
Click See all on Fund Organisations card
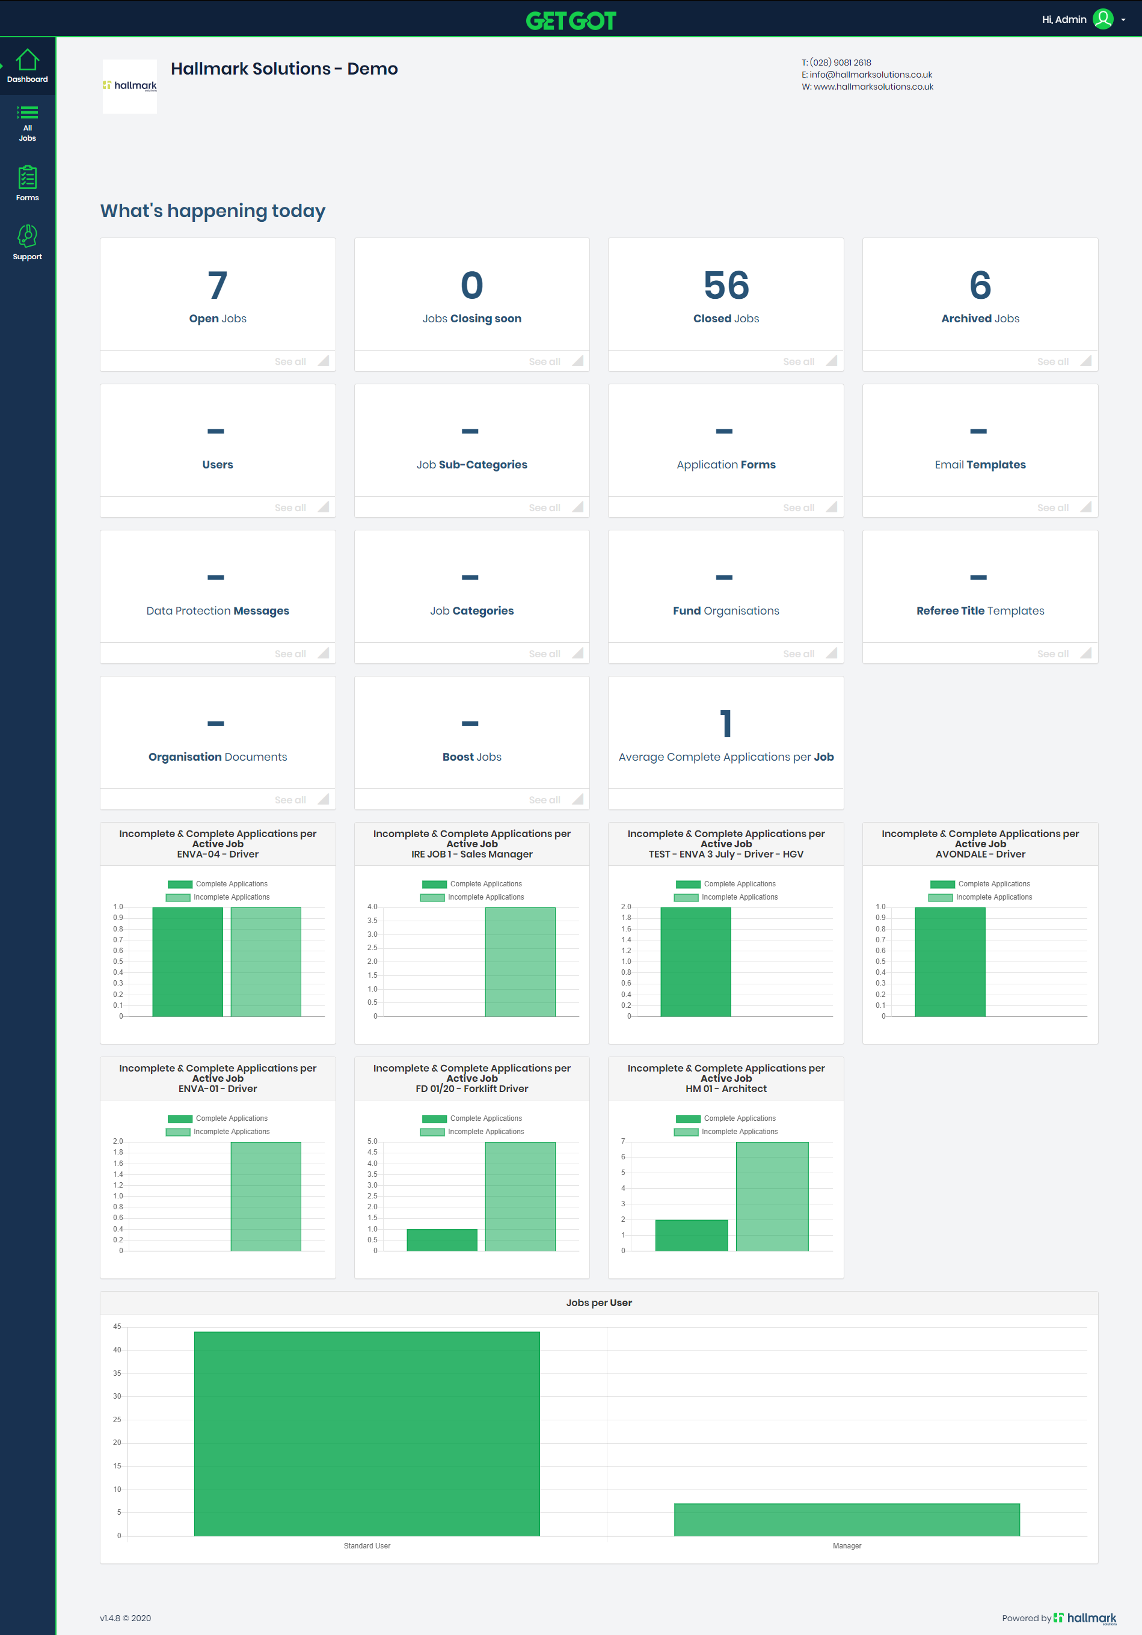[x=799, y=654]
